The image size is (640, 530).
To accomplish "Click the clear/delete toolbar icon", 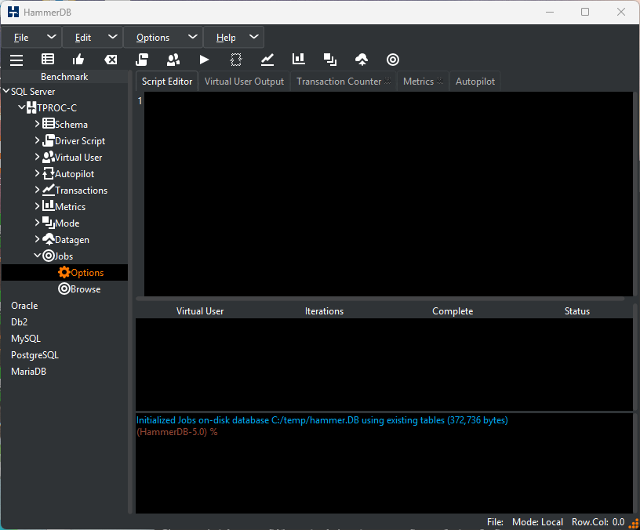I will [111, 60].
